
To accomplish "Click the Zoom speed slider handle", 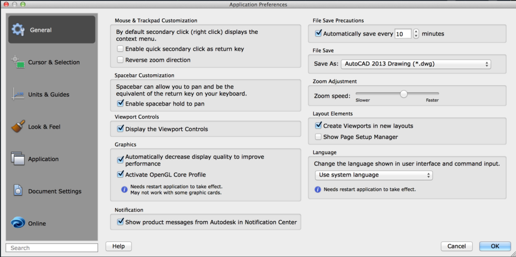I will click(x=404, y=94).
